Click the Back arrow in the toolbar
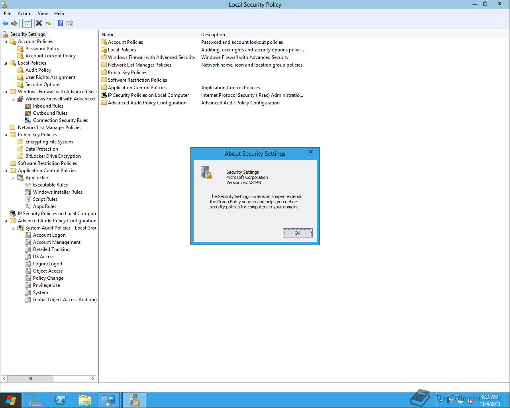 click(5, 24)
